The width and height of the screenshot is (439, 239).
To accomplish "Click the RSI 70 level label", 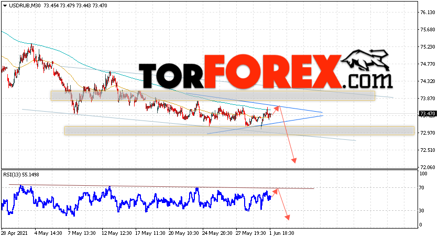I will (422, 188).
